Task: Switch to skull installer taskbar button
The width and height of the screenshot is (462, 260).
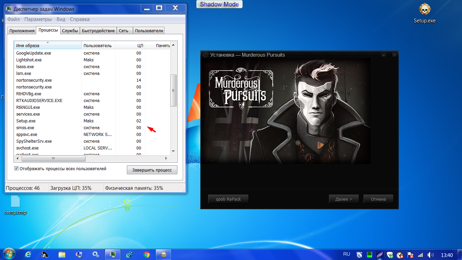Action: click(163, 254)
